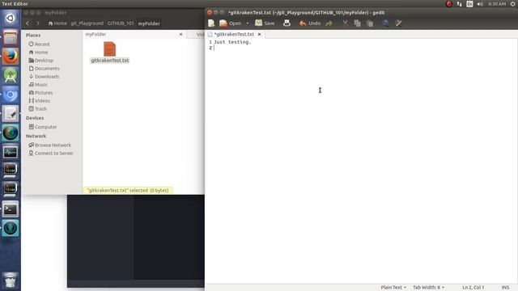Open the Trash from the dock

point(11,280)
